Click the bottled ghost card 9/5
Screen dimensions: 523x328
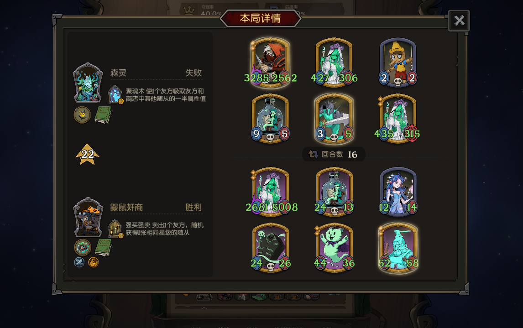pyautogui.click(x=270, y=118)
